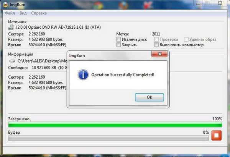Minimize the ImgBurn main window
The height and width of the screenshot is (157, 230).
coord(198,4)
